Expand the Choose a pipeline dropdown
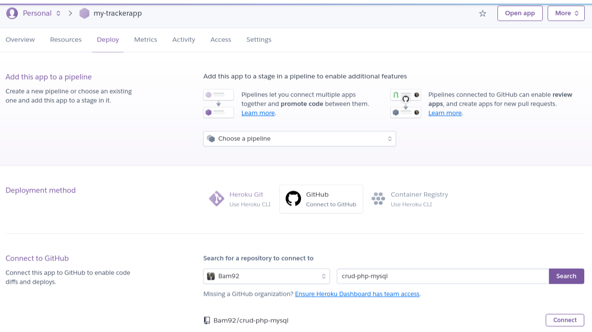The height and width of the screenshot is (332, 592). pos(300,139)
